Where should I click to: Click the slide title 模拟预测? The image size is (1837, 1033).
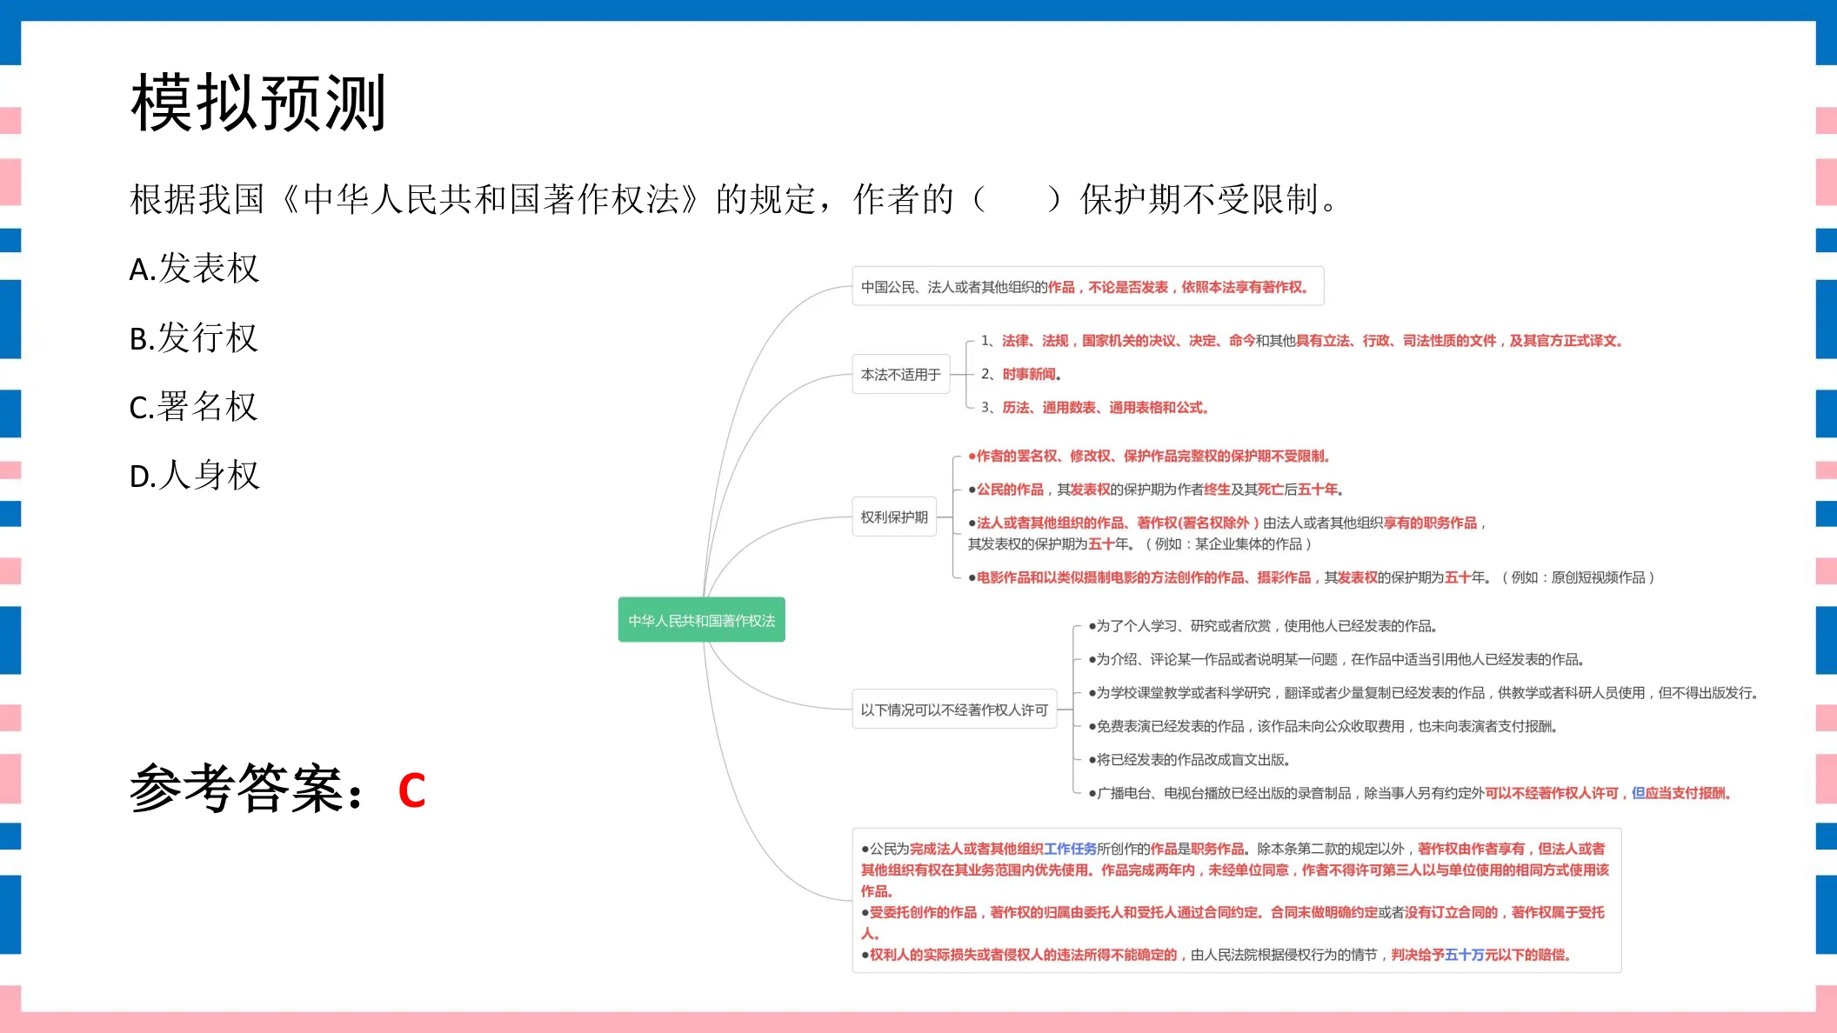[x=258, y=103]
